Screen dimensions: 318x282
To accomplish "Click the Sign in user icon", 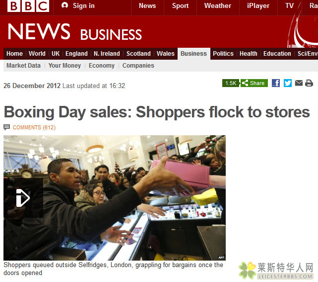I will tap(64, 5).
